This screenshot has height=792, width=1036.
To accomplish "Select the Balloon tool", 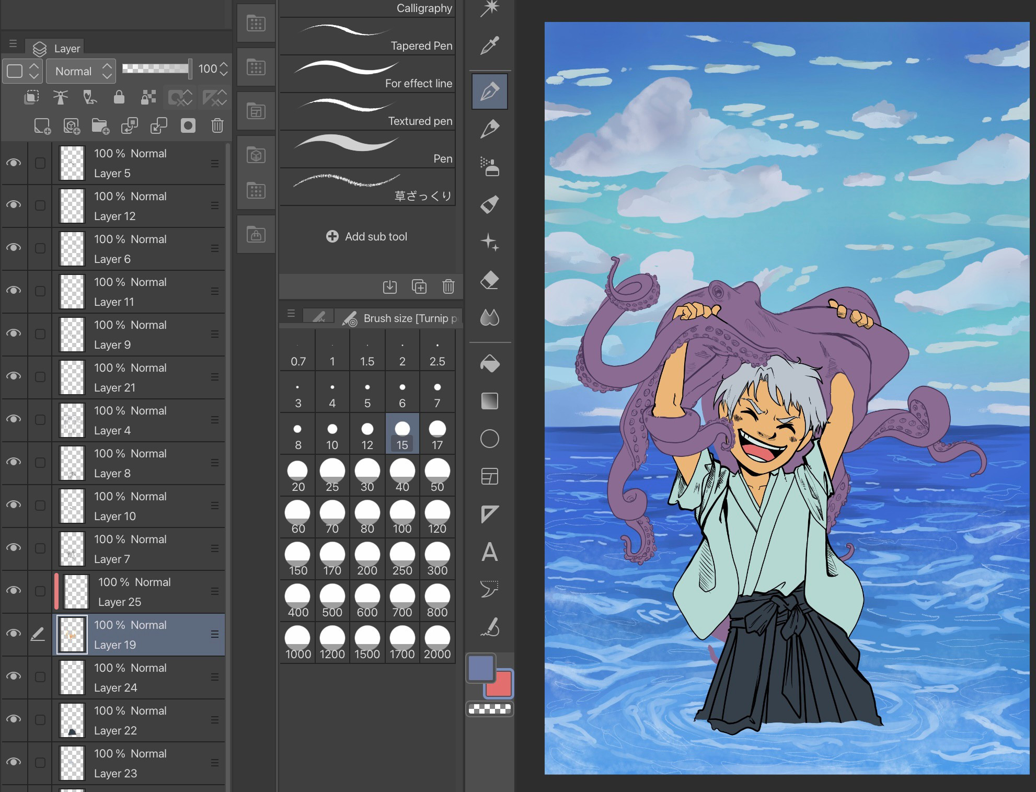I will tap(490, 589).
